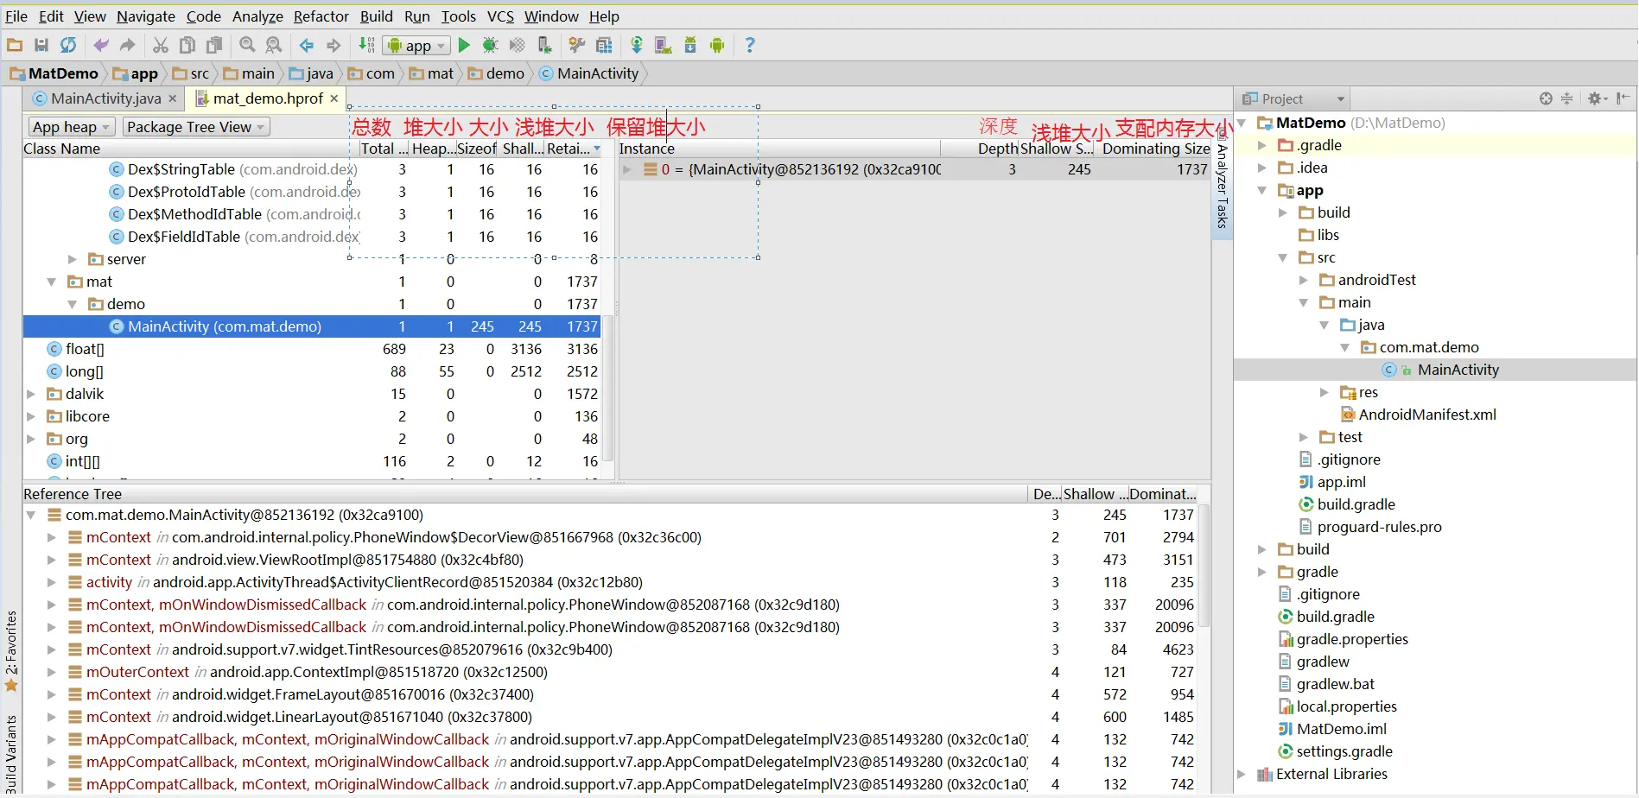The height and width of the screenshot is (798, 1639).
Task: Click the Redo arrow icon
Action: click(128, 45)
